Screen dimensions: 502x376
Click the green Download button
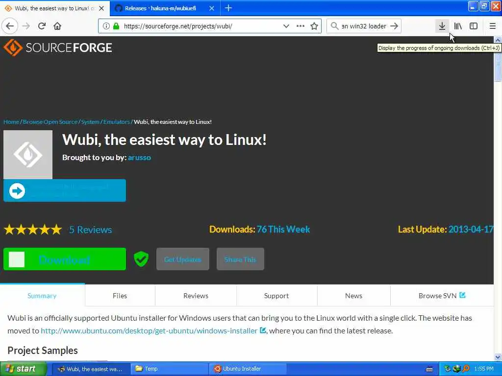65,259
